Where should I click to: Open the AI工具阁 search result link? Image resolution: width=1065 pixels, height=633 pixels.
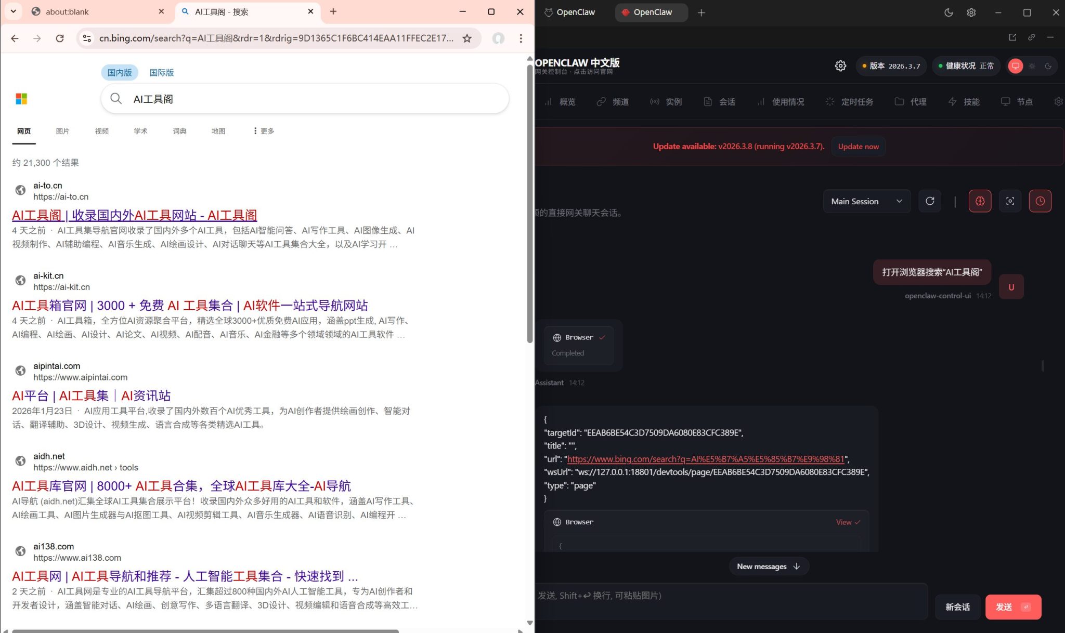(134, 215)
